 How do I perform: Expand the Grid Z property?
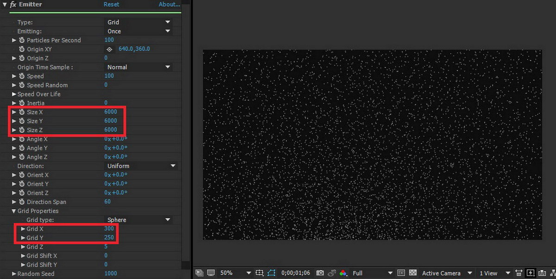pos(23,247)
